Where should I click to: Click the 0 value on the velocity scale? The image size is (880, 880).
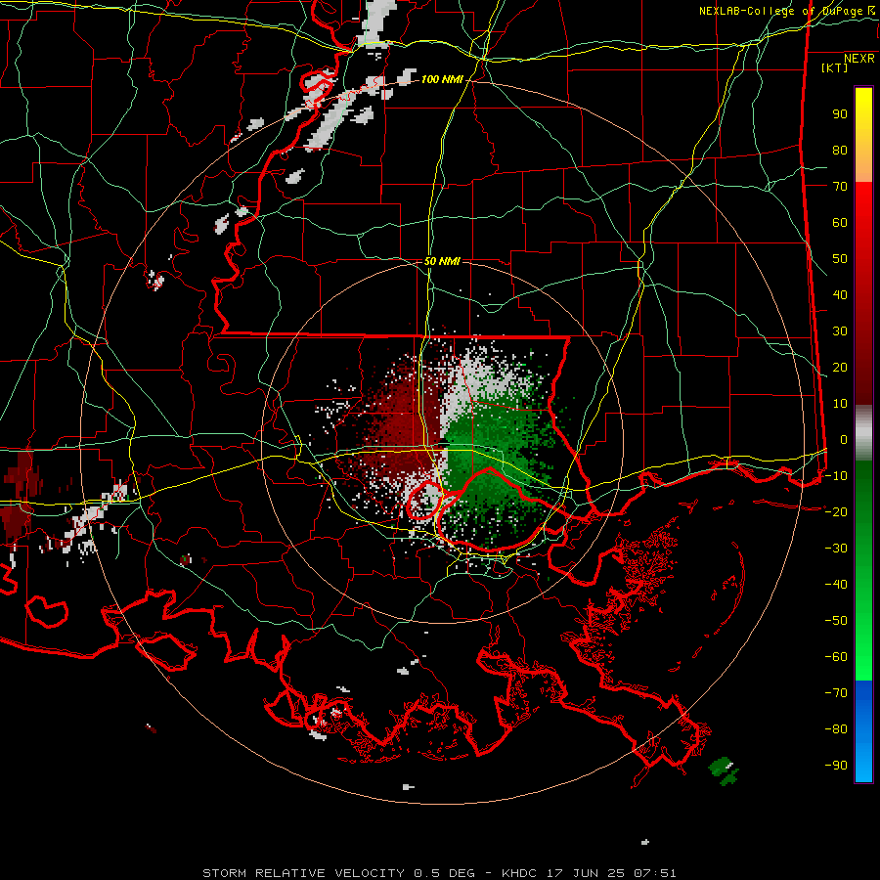(x=844, y=440)
